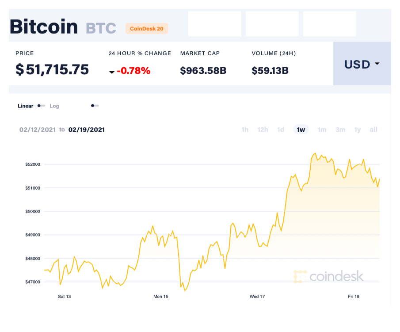Click the red downward change arrow
Image resolution: width=400 pixels, height=332 pixels.
[111, 72]
